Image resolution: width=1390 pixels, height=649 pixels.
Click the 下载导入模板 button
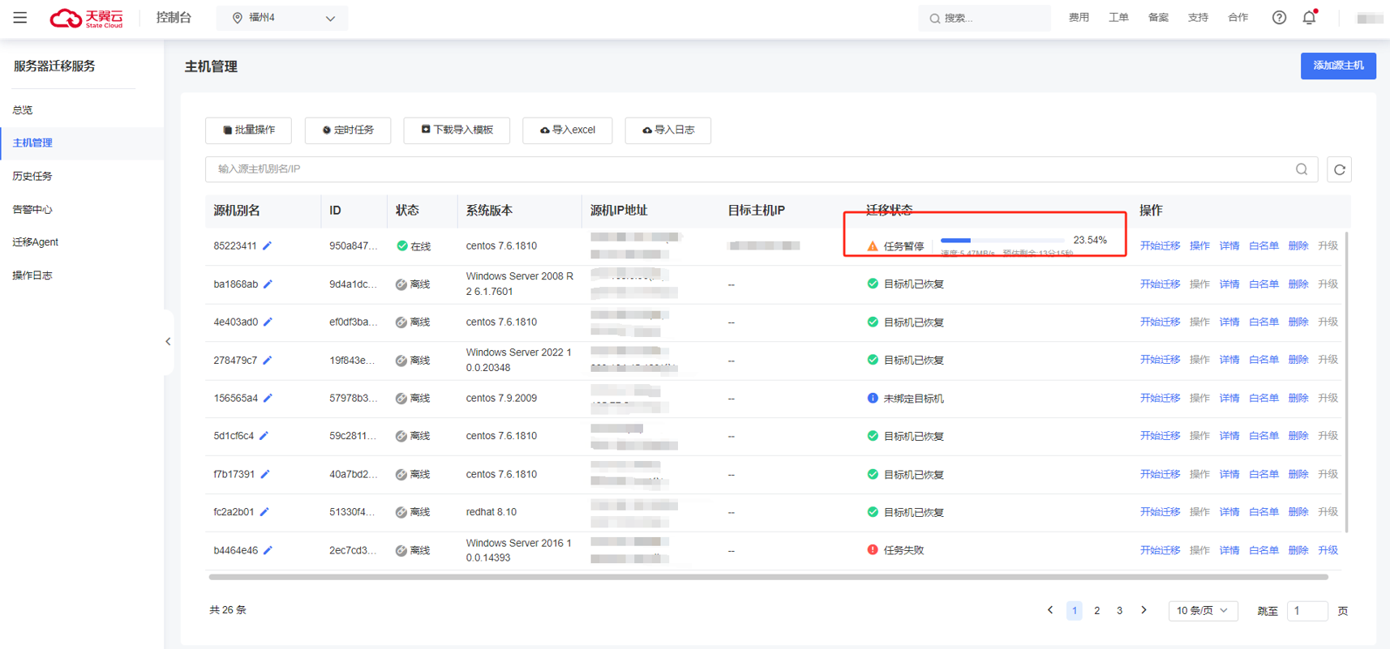(457, 130)
